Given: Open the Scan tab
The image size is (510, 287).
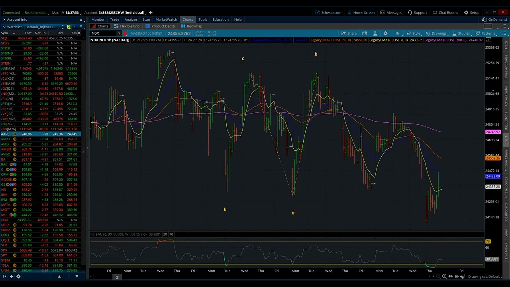Looking at the screenshot, I should (146, 19).
